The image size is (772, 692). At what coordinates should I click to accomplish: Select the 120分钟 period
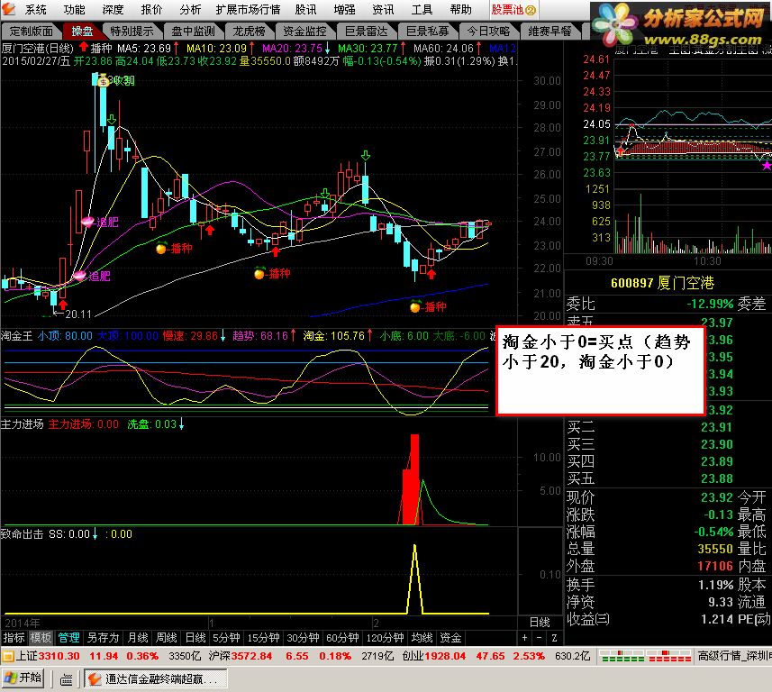click(385, 637)
